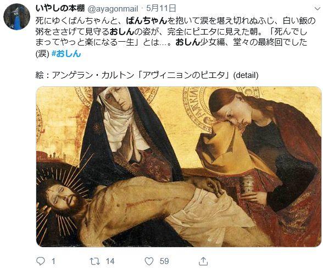The height and width of the screenshot is (269, 323).
Task: Click the like count 59
Action: pyautogui.click(x=164, y=261)
